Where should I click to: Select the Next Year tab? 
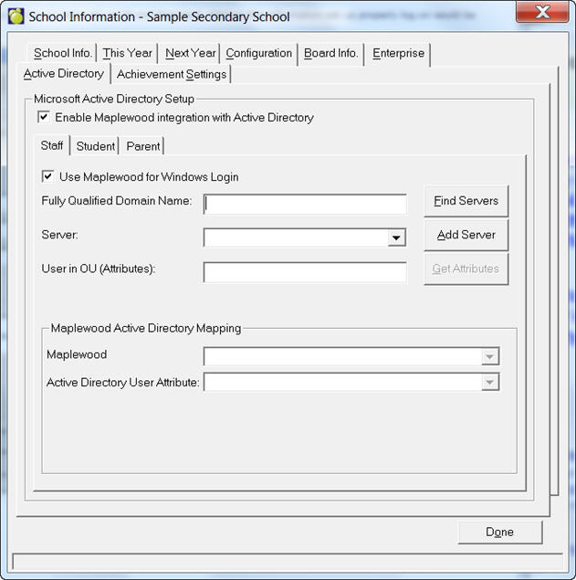190,53
